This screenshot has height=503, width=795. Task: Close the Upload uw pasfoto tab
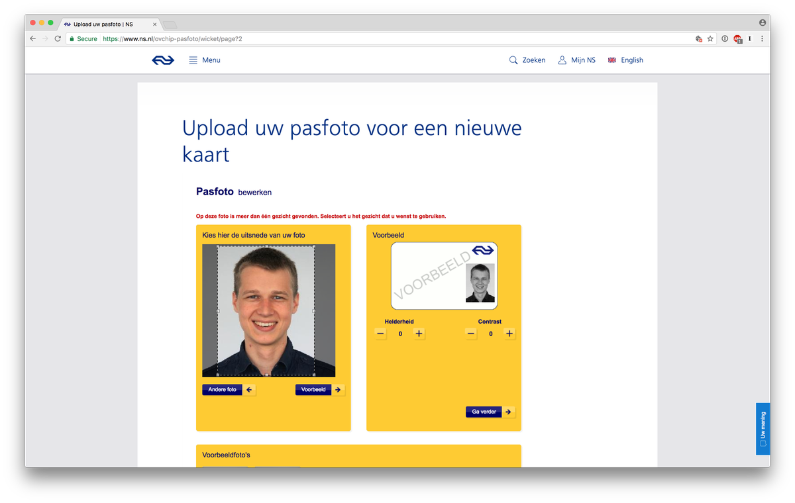coord(154,24)
